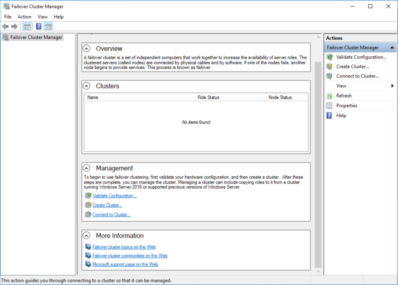Image resolution: width=398 pixels, height=285 pixels.
Task: Toggle the forward navigation arrow
Action: (x=14, y=26)
